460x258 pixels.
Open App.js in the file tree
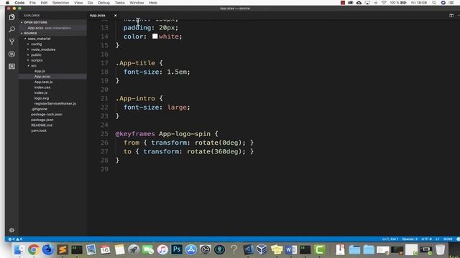[40, 71]
